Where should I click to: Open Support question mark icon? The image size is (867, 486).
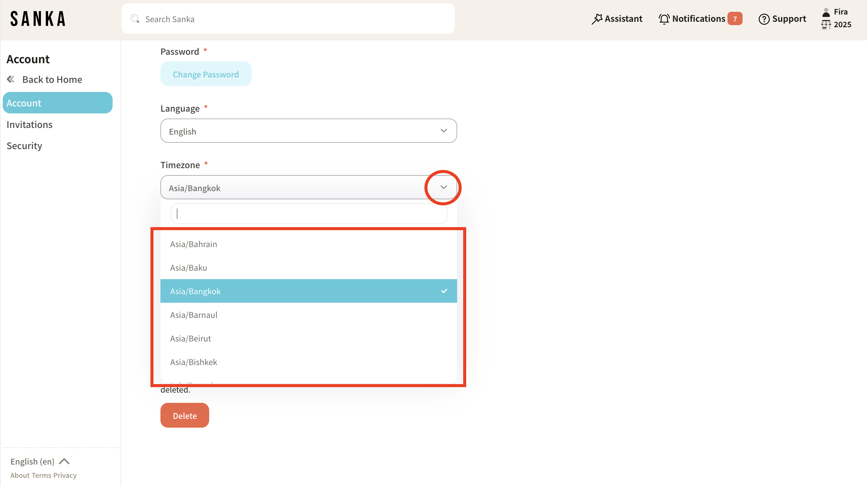coord(764,19)
